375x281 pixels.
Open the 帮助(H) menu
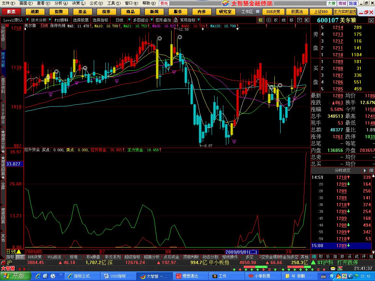click(149, 3)
